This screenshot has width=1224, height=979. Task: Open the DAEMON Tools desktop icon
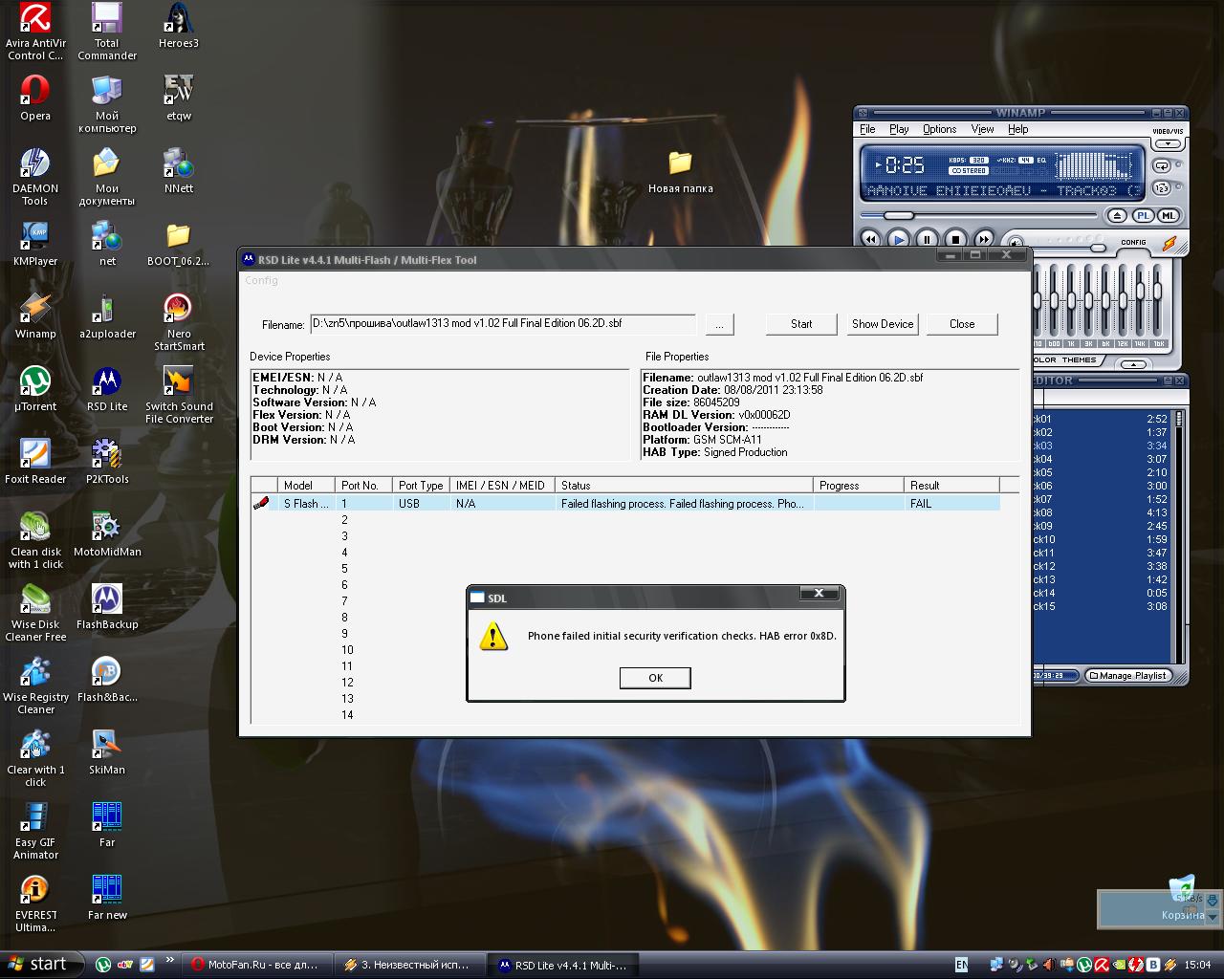coord(35,176)
